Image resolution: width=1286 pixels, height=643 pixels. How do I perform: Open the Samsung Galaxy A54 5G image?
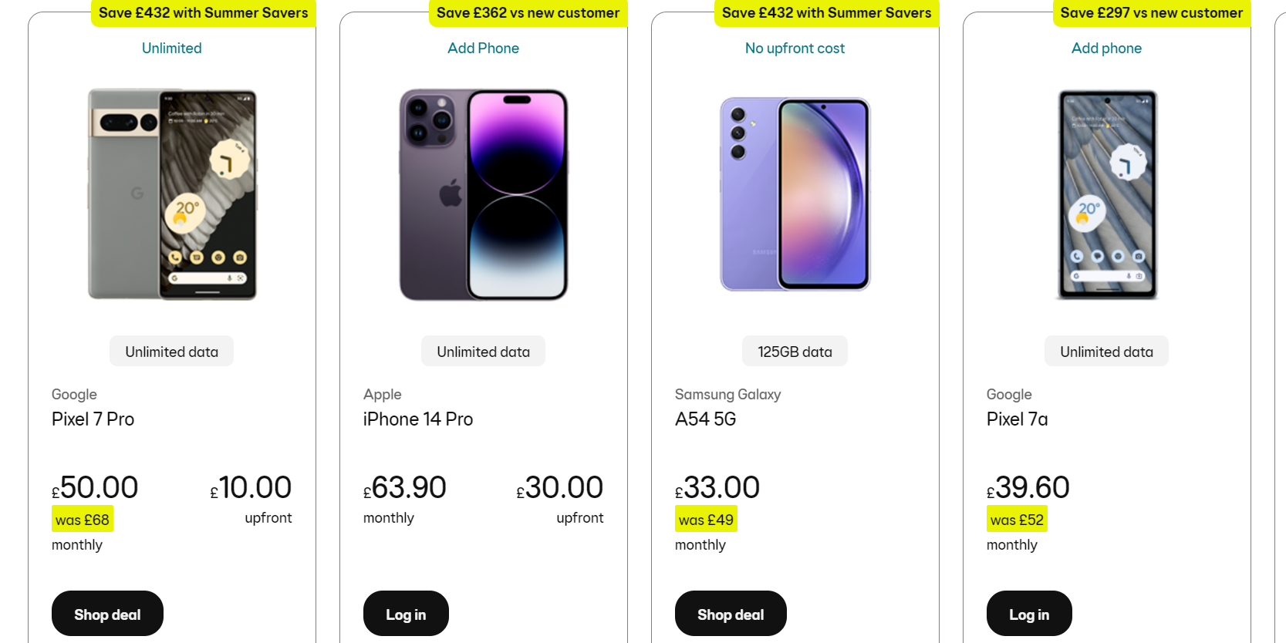pyautogui.click(x=795, y=194)
